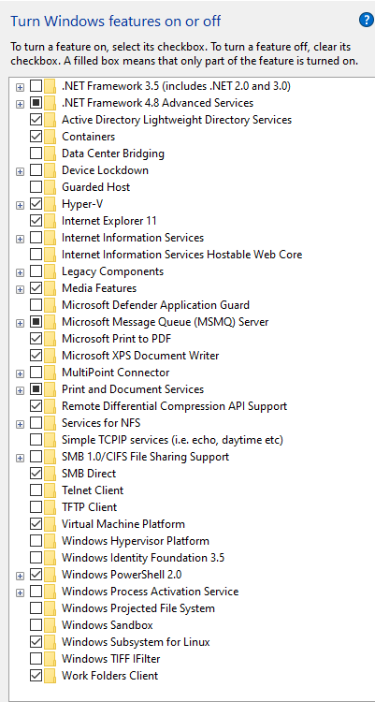Check the Windows TIFF IFilter checkbox
This screenshot has height=702, width=375.
pyautogui.click(x=36, y=659)
